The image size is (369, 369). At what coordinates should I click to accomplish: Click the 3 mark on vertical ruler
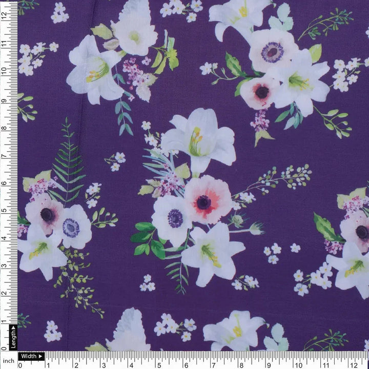point(4,265)
